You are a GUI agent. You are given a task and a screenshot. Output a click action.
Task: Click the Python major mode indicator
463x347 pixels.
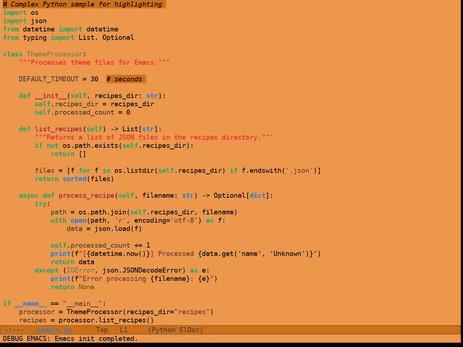[x=163, y=330]
